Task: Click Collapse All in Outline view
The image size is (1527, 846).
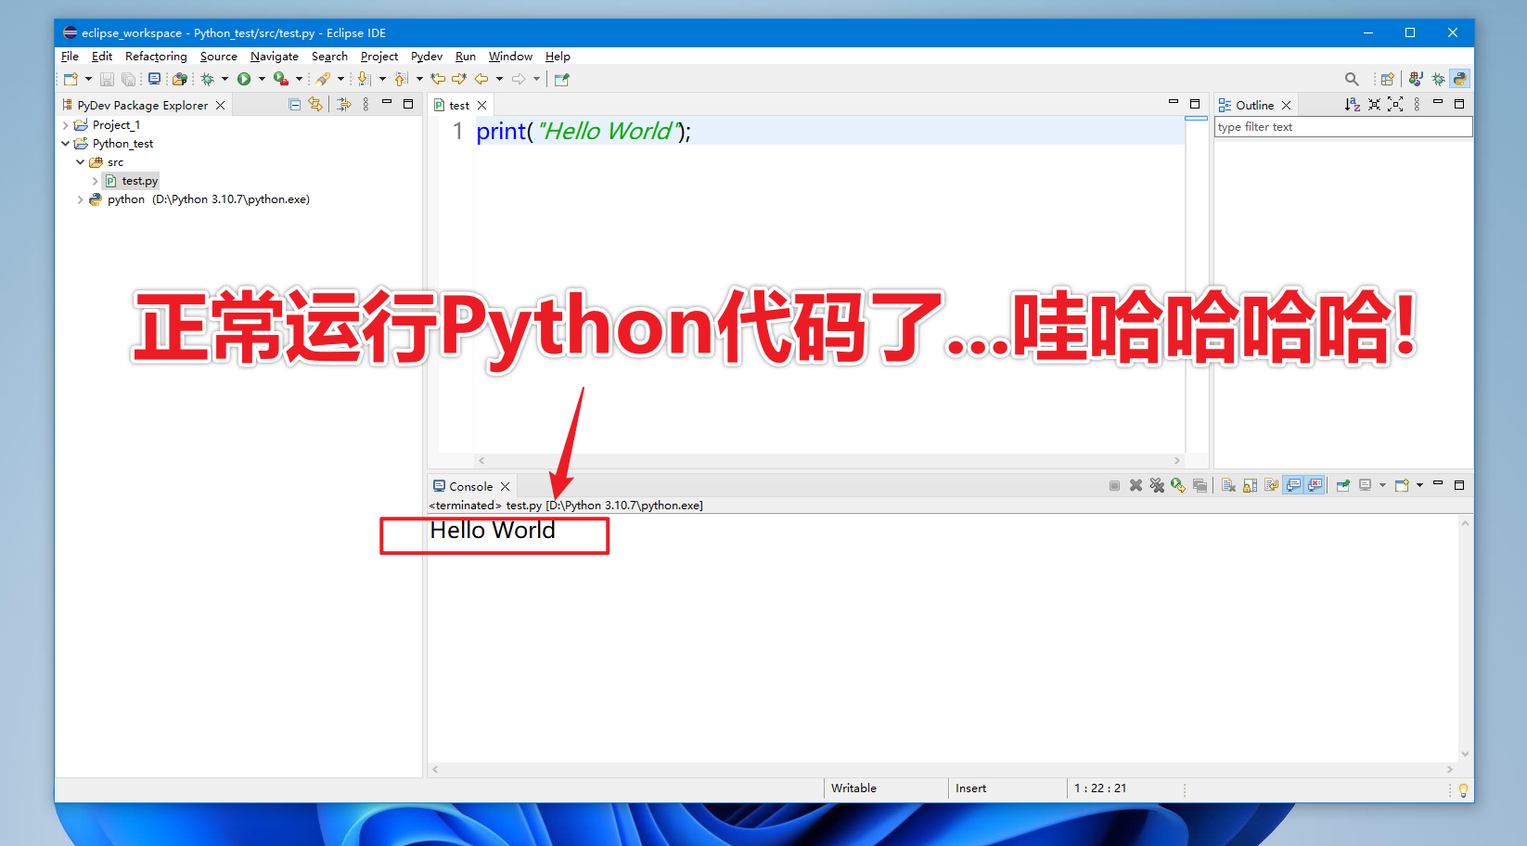Action: click(x=1374, y=105)
